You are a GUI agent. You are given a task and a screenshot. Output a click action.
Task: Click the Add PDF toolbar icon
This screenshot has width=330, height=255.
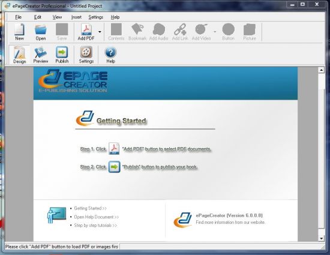click(x=86, y=32)
